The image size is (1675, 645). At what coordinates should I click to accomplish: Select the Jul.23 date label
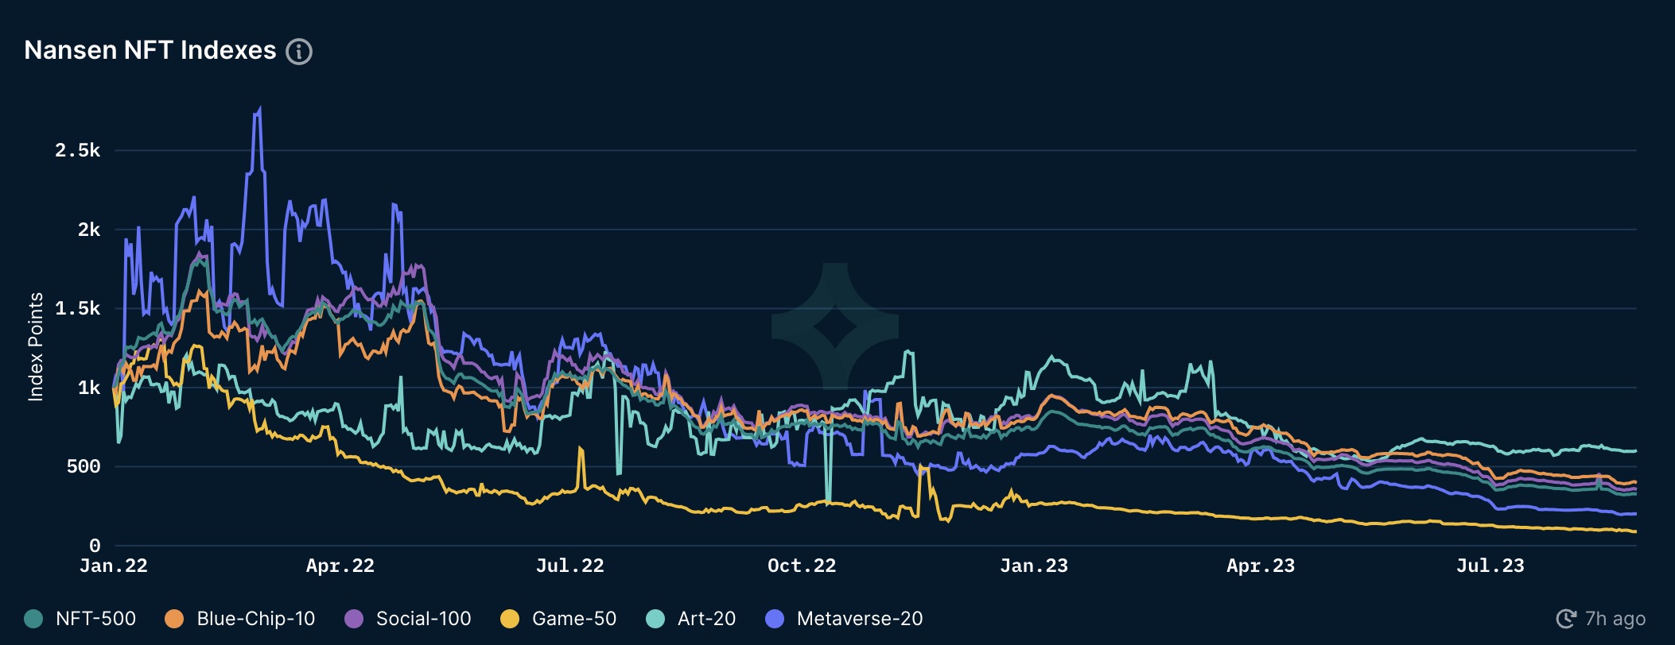[x=1490, y=566]
